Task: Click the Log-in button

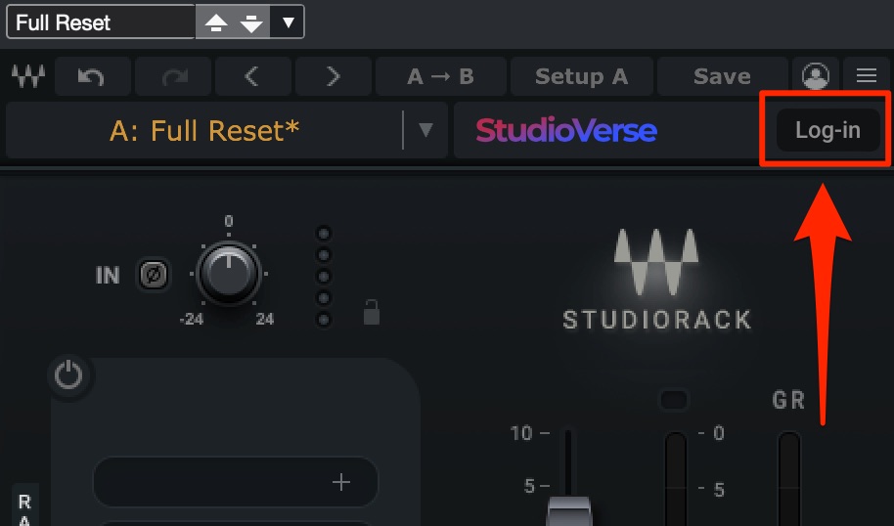Action: tap(827, 130)
